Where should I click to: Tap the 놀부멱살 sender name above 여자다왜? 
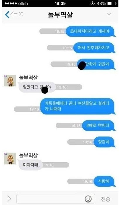[x=28, y=156]
